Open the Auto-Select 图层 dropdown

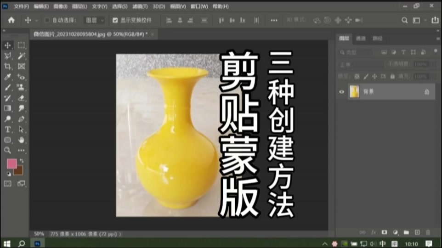[95, 20]
